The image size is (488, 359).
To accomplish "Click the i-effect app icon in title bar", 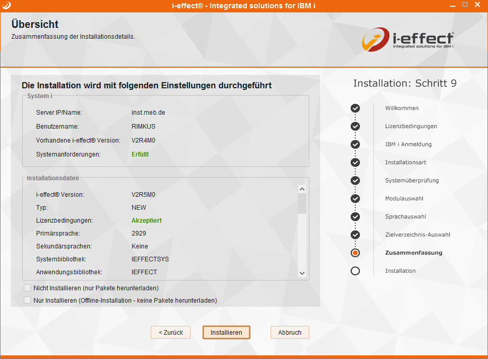I will [x=7, y=6].
